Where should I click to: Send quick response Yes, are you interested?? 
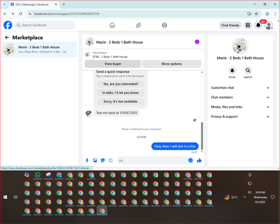[120, 84]
